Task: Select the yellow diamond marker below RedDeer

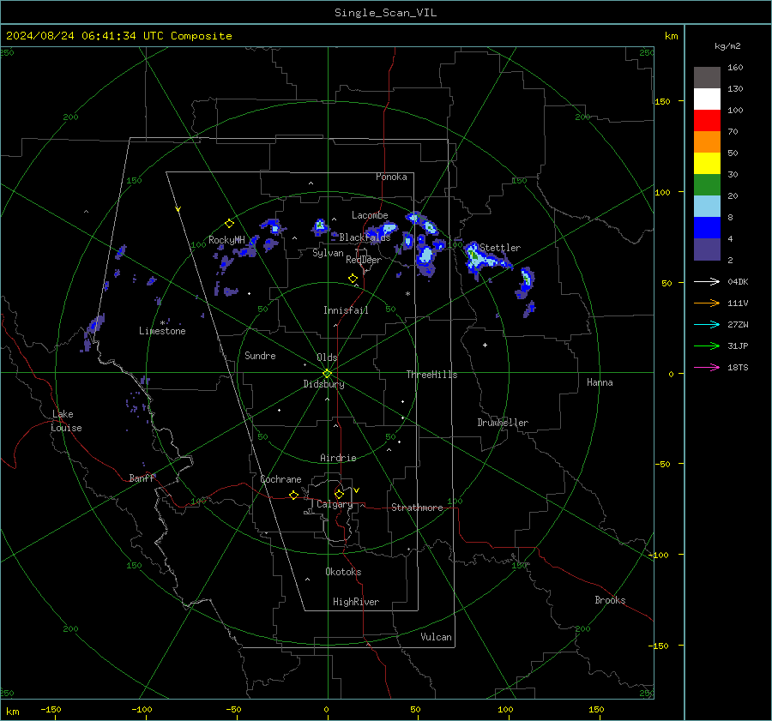Action: [353, 278]
